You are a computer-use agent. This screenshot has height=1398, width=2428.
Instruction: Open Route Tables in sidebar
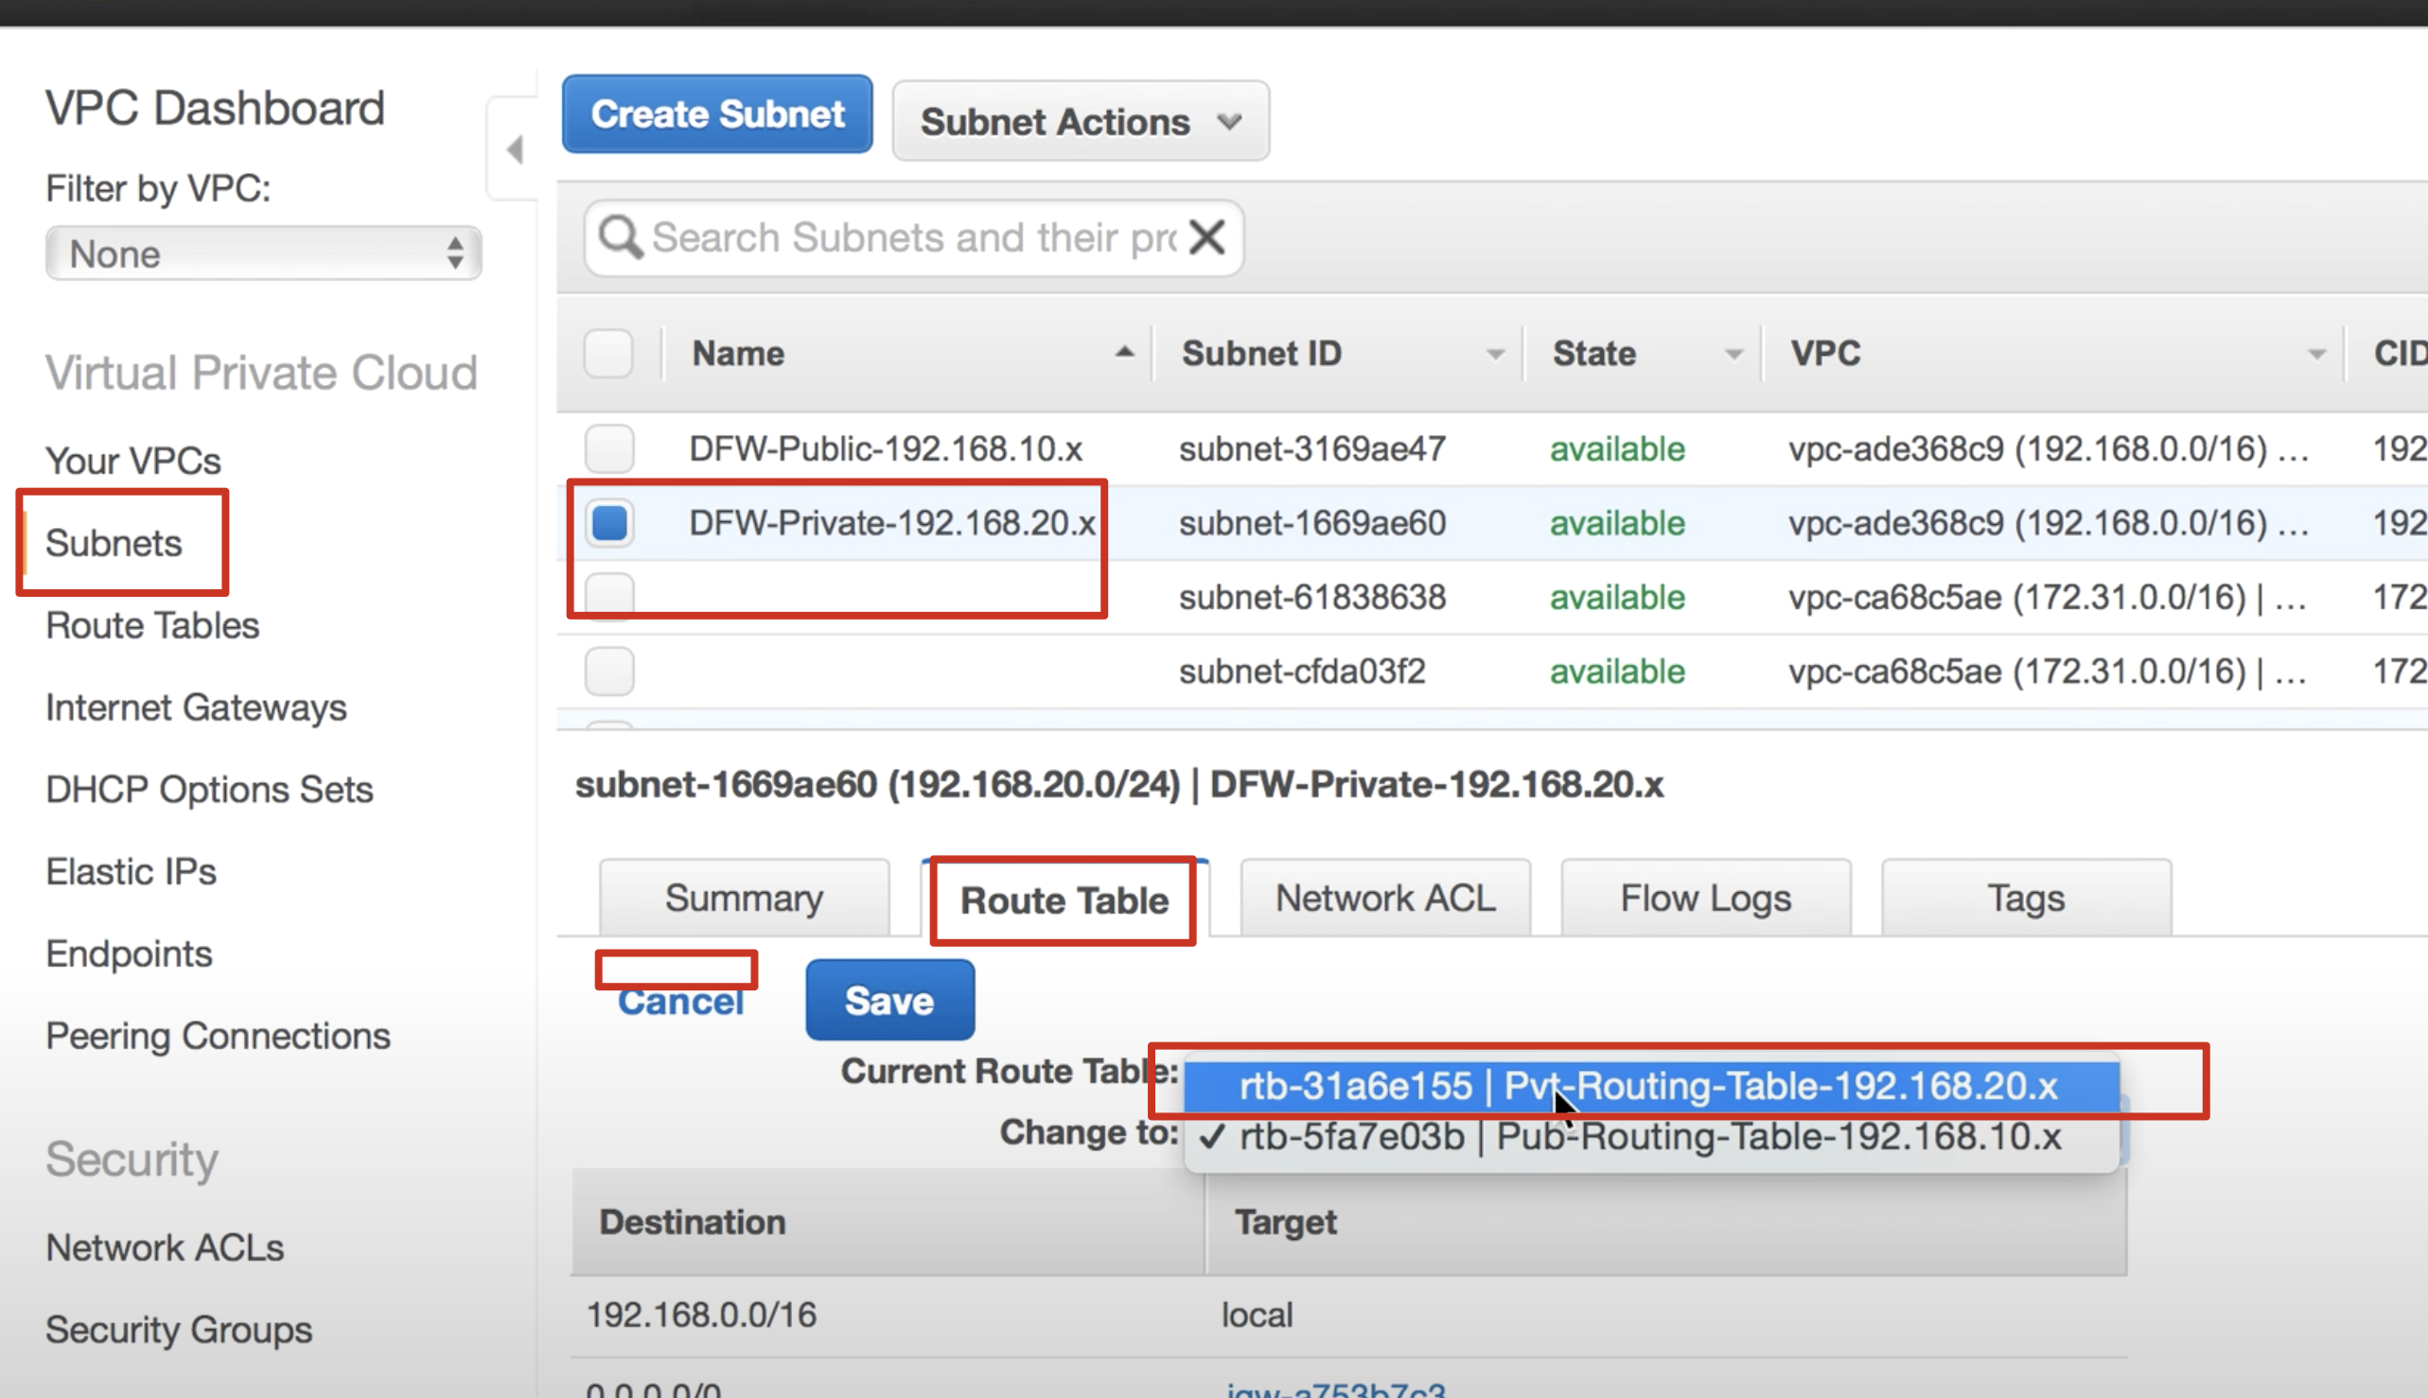tap(152, 625)
